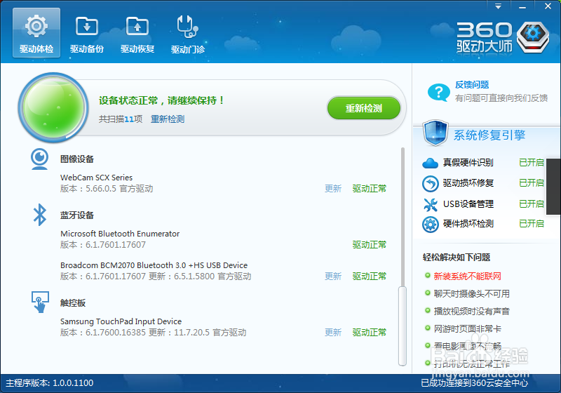Switch to the 驱动备份 tab
561x393 pixels.
[87, 34]
